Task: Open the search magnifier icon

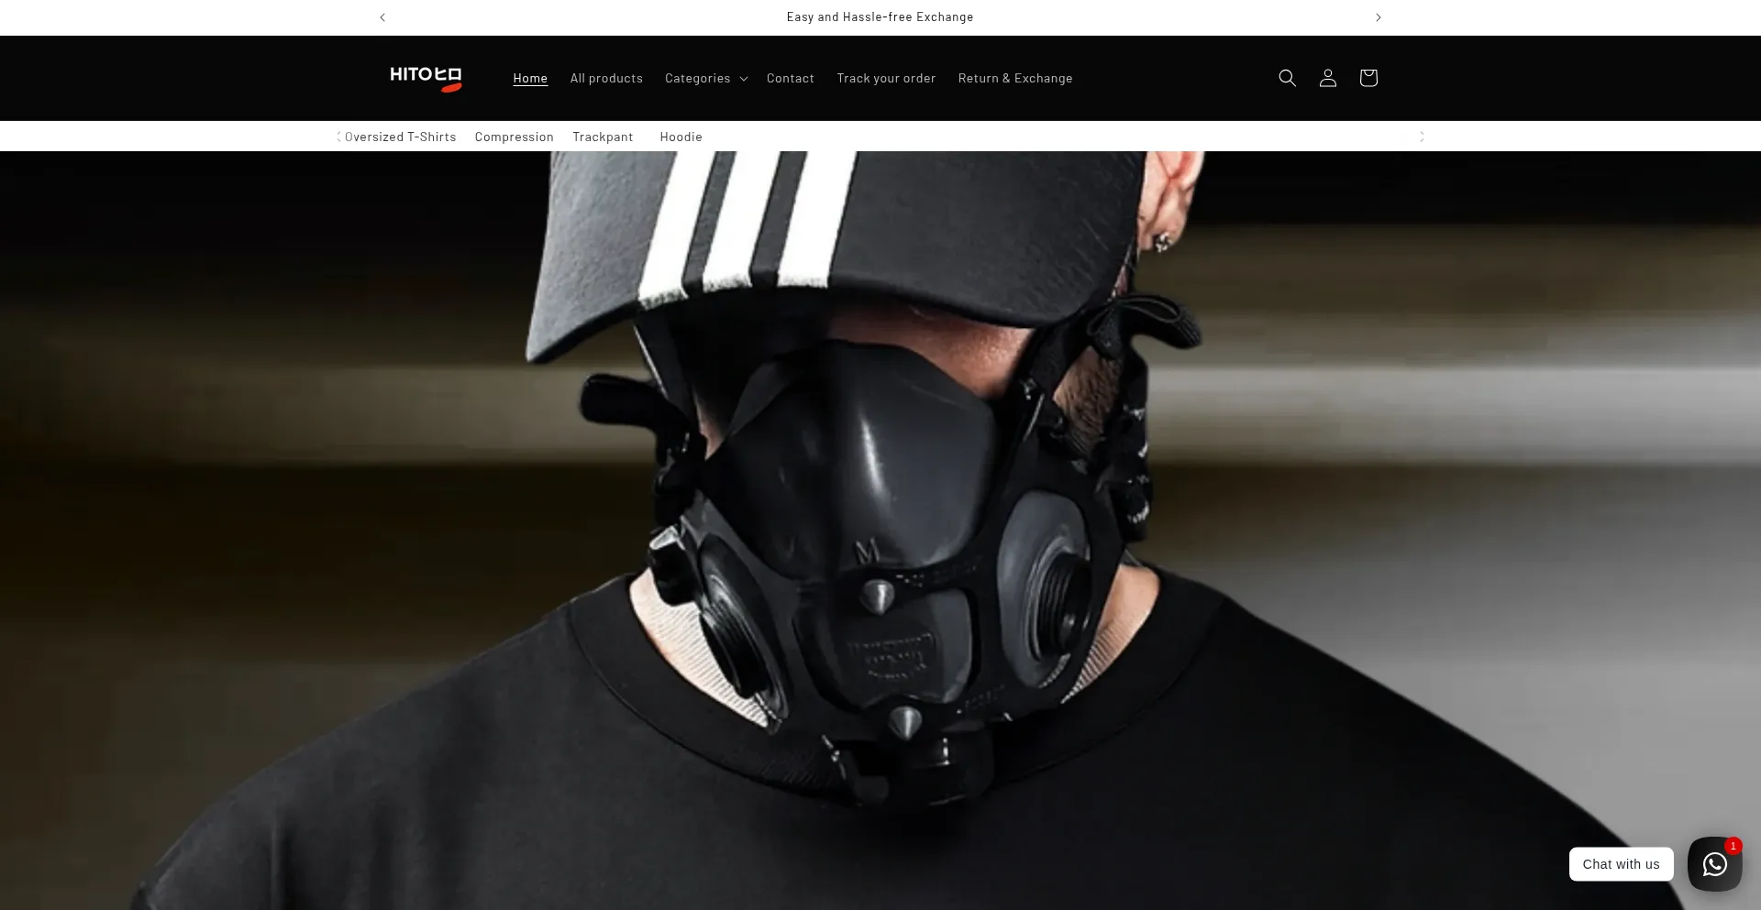Action: pos(1287,78)
